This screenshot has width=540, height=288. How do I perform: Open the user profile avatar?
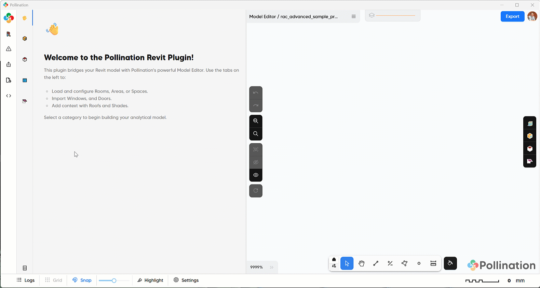pos(532,16)
